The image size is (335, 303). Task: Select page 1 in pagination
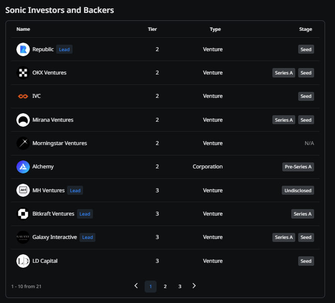click(x=151, y=286)
